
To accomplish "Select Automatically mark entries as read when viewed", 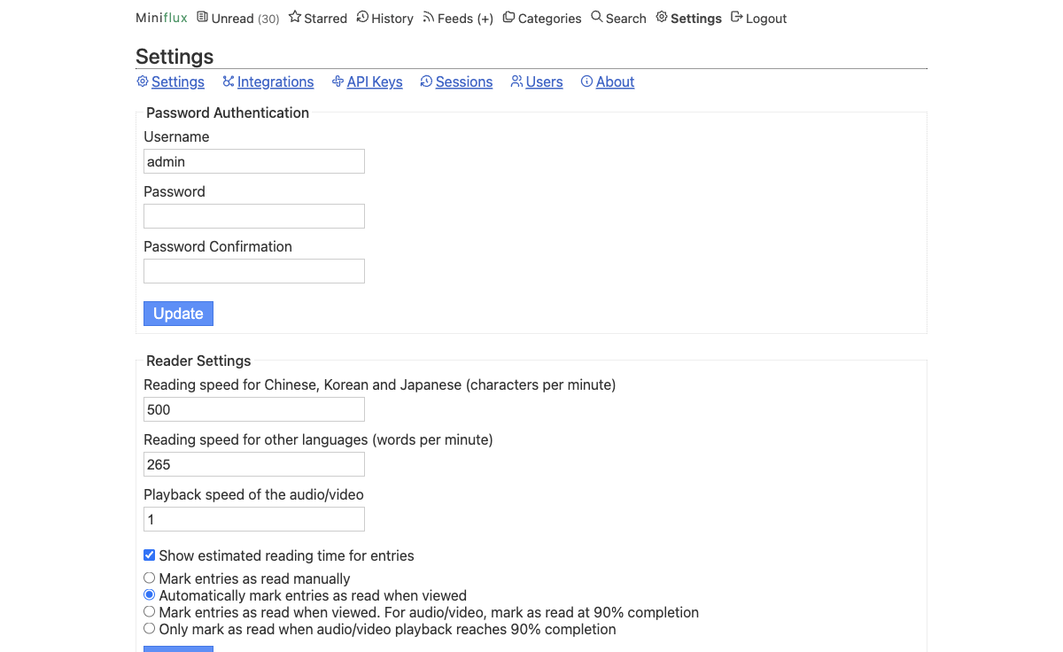I will [150, 594].
